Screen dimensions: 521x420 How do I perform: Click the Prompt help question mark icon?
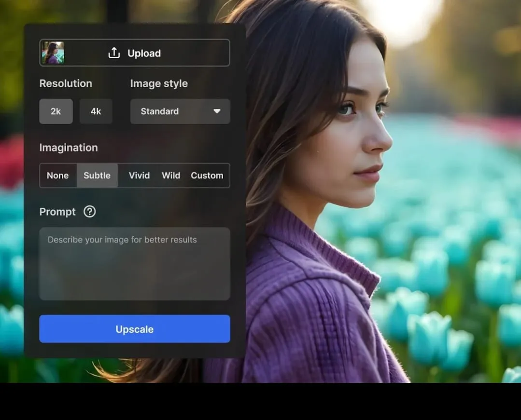[x=89, y=212]
